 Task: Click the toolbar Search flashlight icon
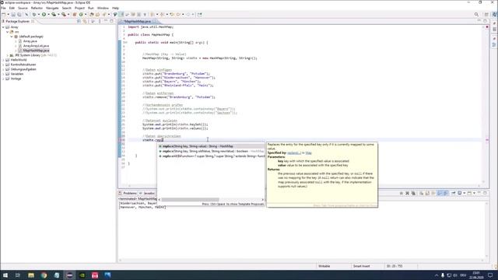point(103,14)
